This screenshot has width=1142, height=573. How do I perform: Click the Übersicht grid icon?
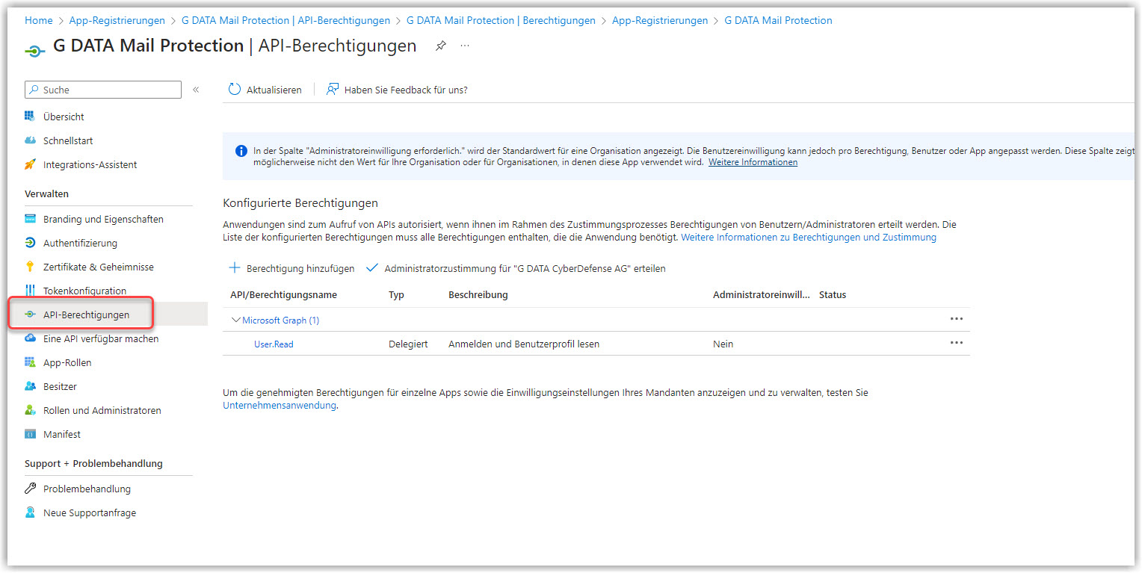pos(30,117)
